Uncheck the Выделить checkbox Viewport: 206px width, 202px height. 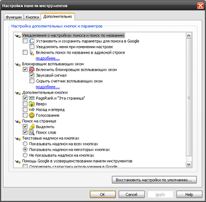click(x=25, y=126)
